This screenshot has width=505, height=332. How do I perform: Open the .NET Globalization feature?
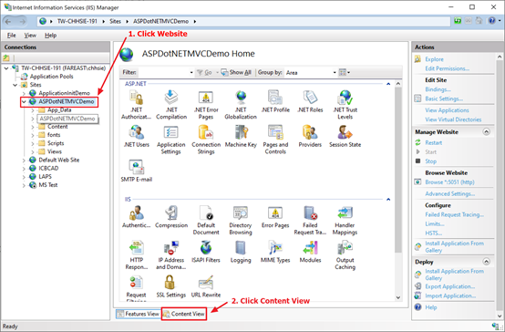[x=241, y=105]
